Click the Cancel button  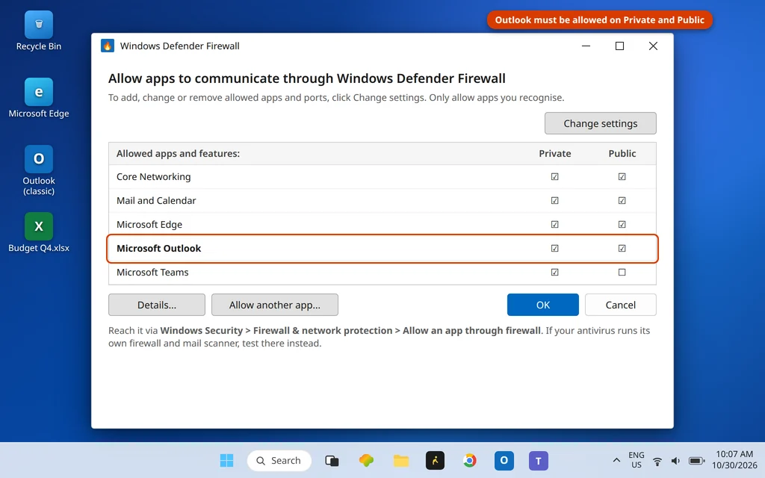pos(621,305)
